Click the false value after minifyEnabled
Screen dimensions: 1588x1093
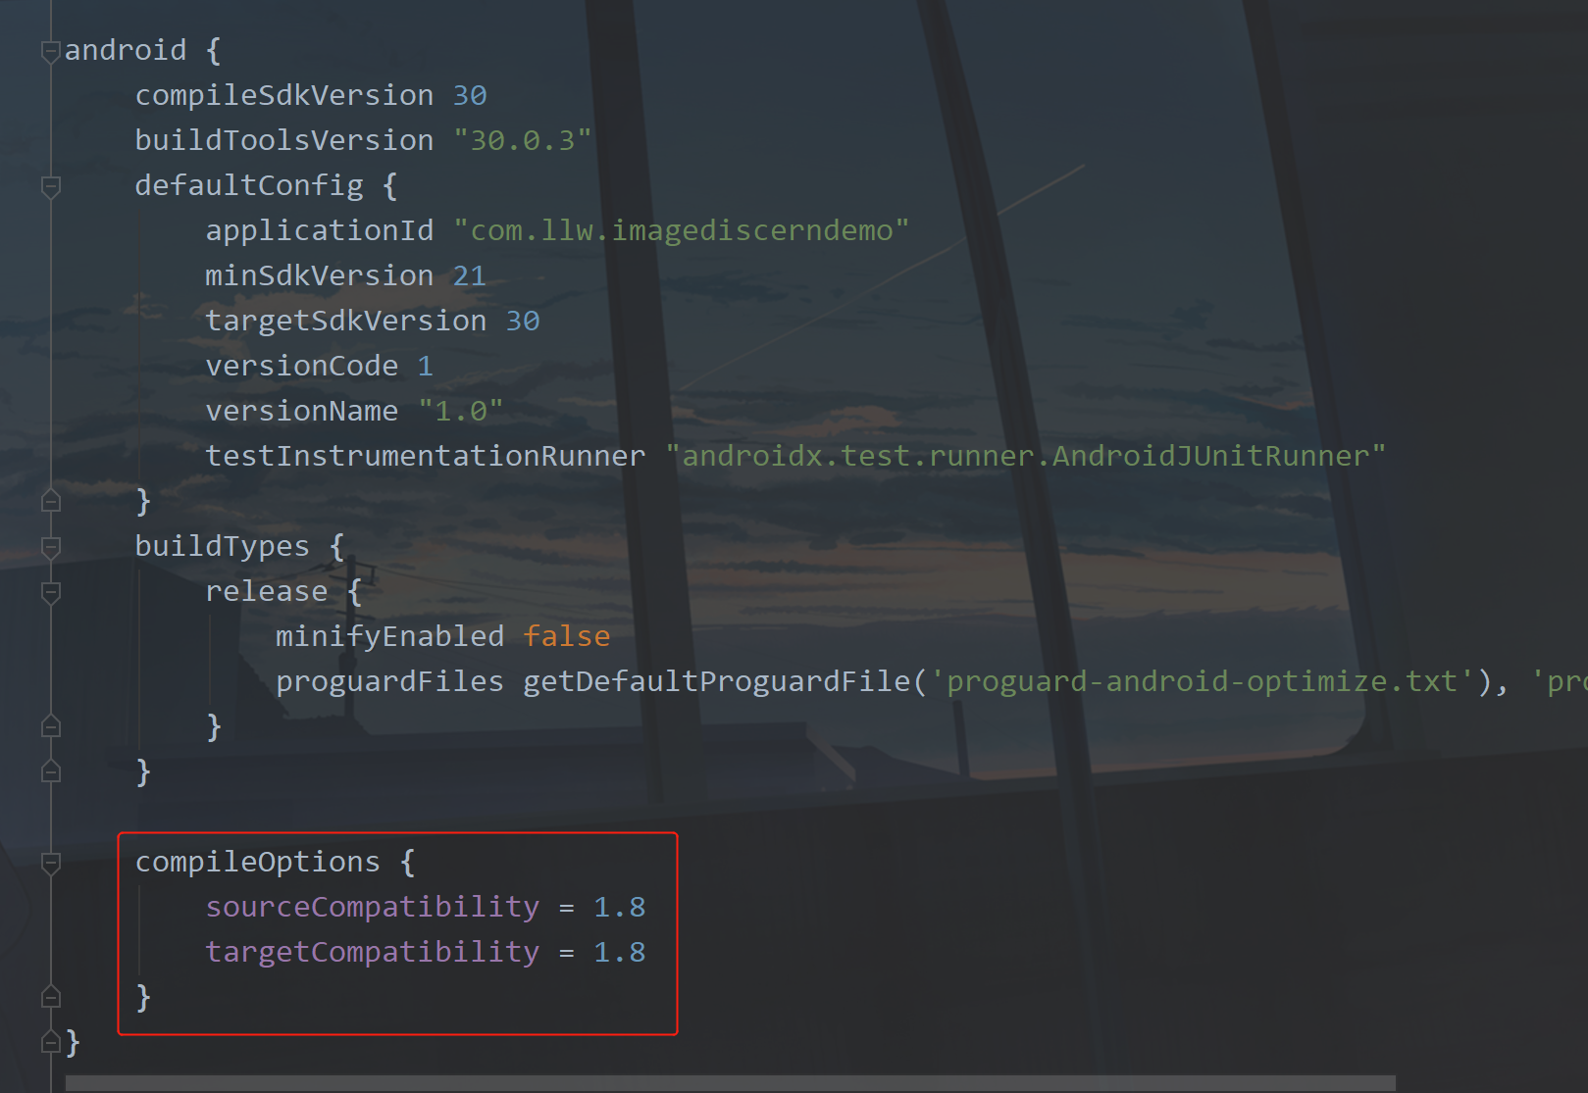coord(567,636)
